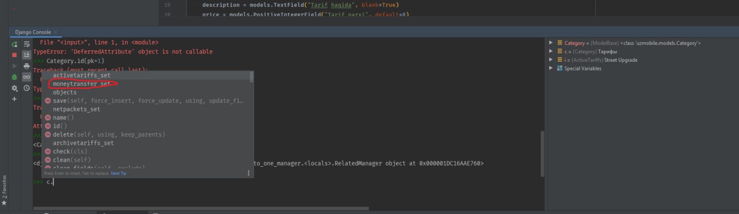Select Category = {ModelBase} variable row
The height and width of the screenshot is (214, 739).
point(643,43)
